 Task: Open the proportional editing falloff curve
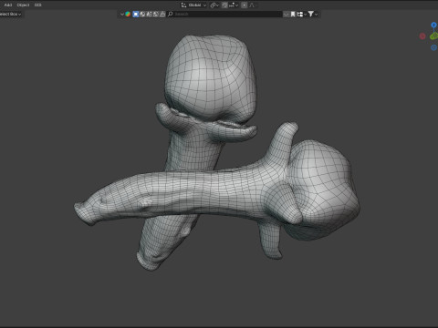pyautogui.click(x=252, y=5)
